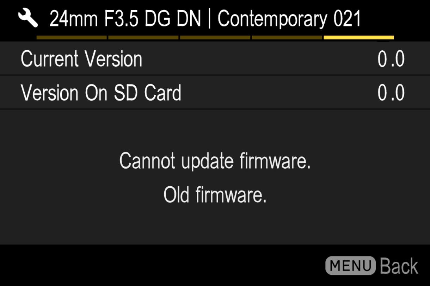
Task: Select the second setup page indicator
Action: (143, 37)
